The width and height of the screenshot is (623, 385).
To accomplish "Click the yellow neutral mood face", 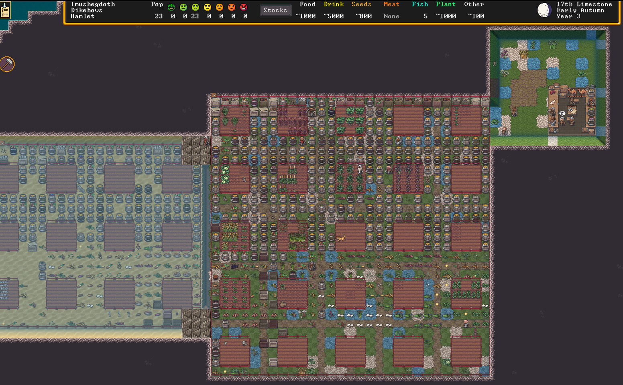I will tap(208, 7).
